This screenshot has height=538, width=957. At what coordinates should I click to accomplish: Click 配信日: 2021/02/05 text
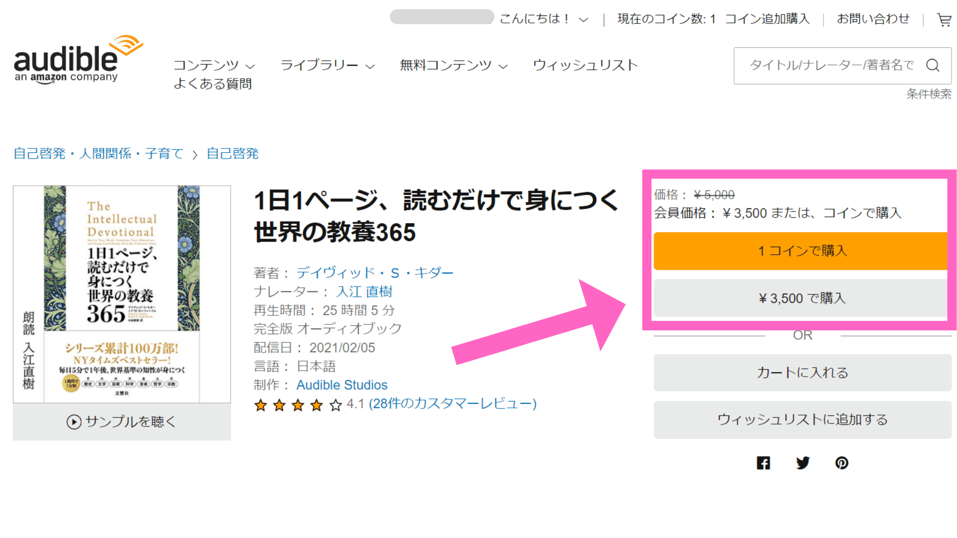[314, 348]
